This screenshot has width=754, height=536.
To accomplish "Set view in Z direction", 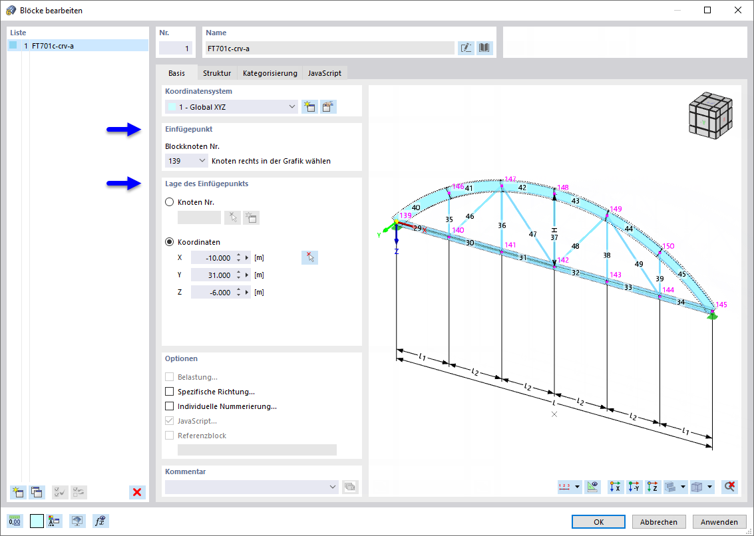I will coord(653,487).
